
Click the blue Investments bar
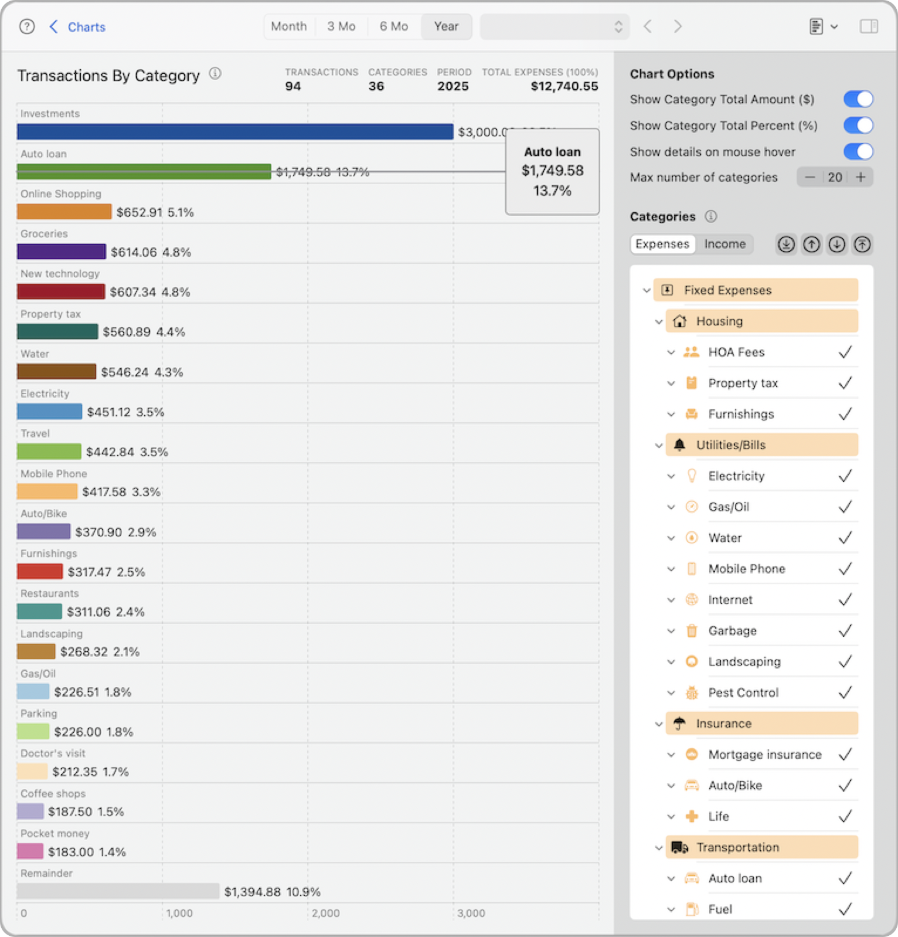tap(234, 132)
